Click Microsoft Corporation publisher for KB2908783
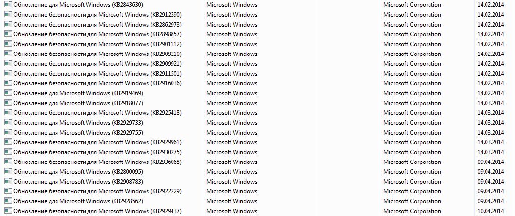The image size is (515, 216). click(x=412, y=182)
